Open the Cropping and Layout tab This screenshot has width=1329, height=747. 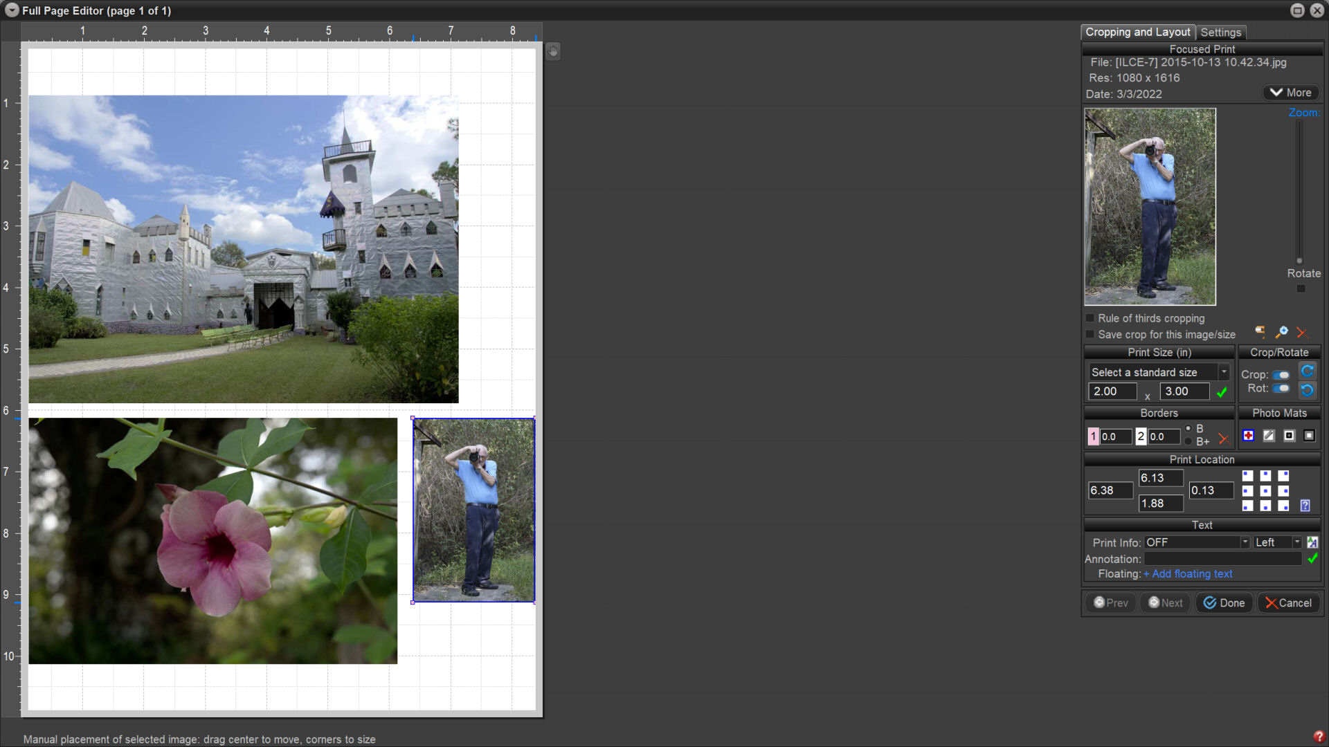tap(1137, 33)
